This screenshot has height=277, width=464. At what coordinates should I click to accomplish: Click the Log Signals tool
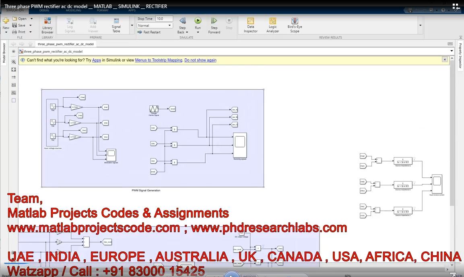70,25
